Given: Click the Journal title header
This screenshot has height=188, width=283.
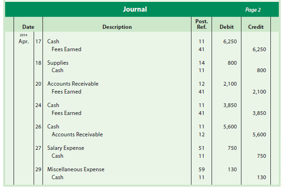Looking at the screenshot, I should (x=134, y=9).
